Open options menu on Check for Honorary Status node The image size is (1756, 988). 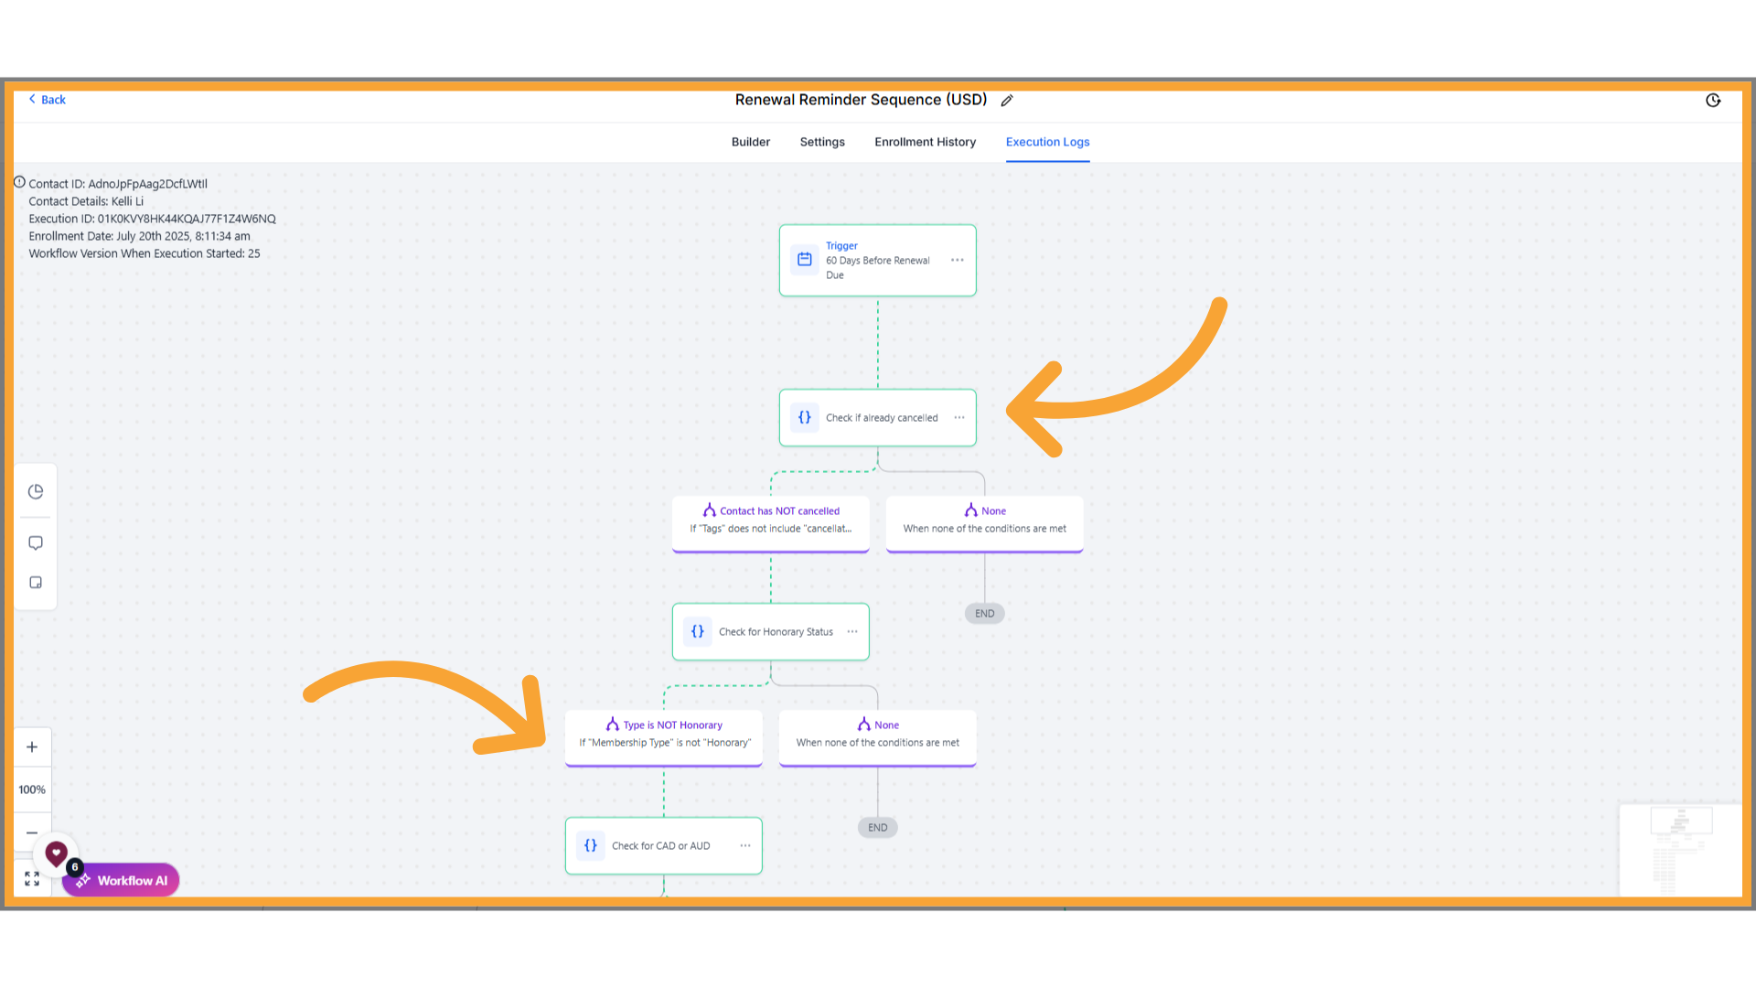pos(851,631)
